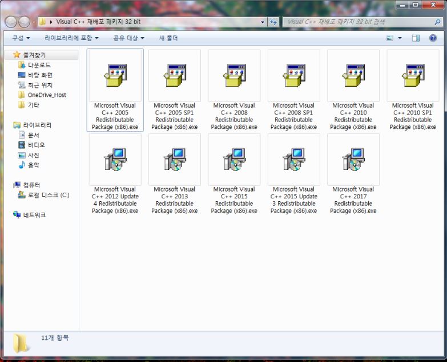Select Visual C++ 2010 SP1 installer icon
The height and width of the screenshot is (362, 447).
413,76
